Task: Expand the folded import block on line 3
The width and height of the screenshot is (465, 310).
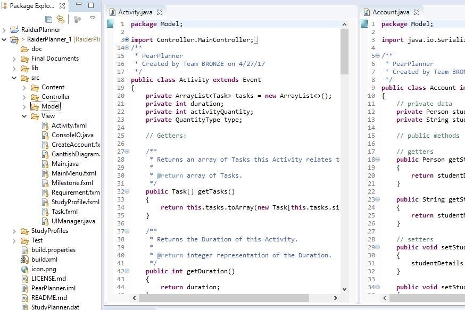Action: (127, 40)
